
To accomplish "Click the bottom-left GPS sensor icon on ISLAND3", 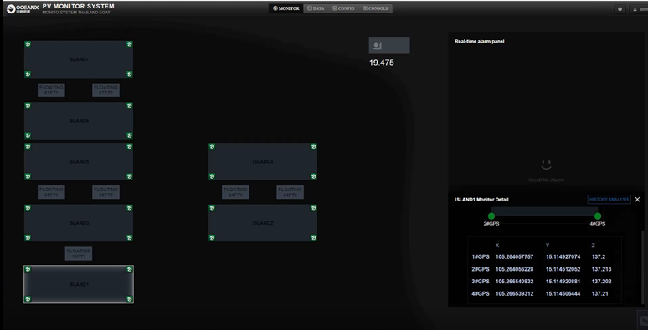I will tap(28, 237).
